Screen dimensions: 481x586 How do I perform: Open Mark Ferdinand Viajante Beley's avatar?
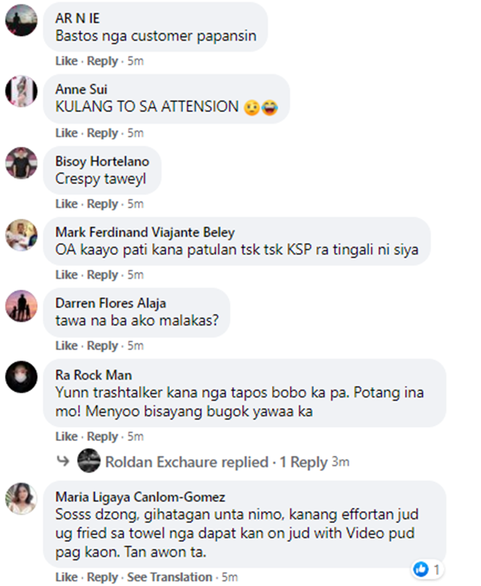21,235
